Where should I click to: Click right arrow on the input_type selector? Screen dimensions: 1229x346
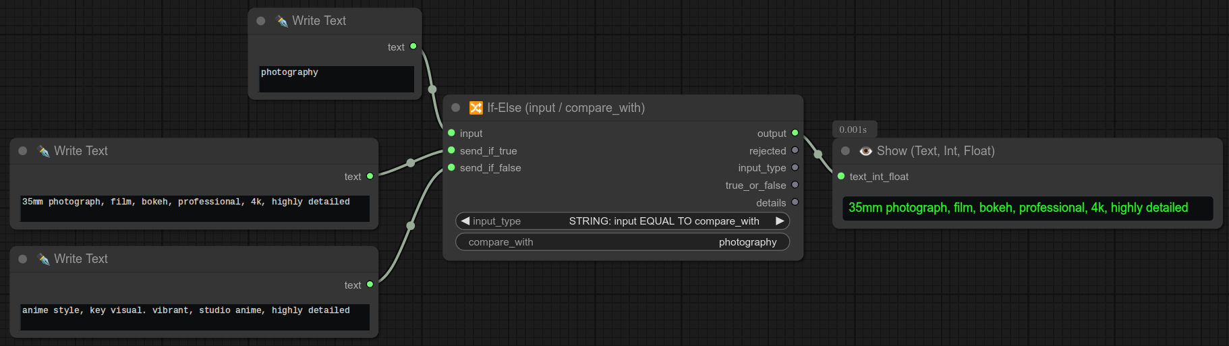(x=780, y=221)
